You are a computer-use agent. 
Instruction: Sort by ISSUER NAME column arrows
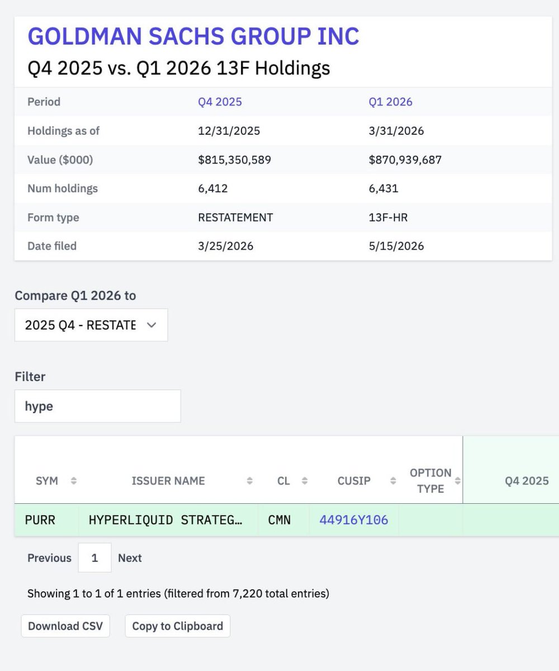click(x=250, y=481)
